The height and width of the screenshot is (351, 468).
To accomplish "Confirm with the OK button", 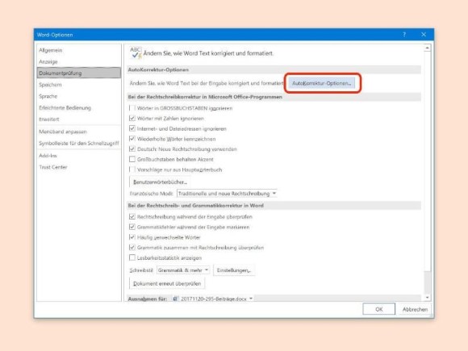I will [x=379, y=309].
